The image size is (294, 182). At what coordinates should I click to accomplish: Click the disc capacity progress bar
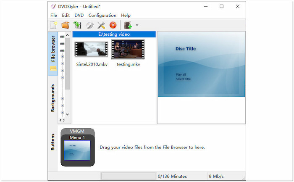129,176
